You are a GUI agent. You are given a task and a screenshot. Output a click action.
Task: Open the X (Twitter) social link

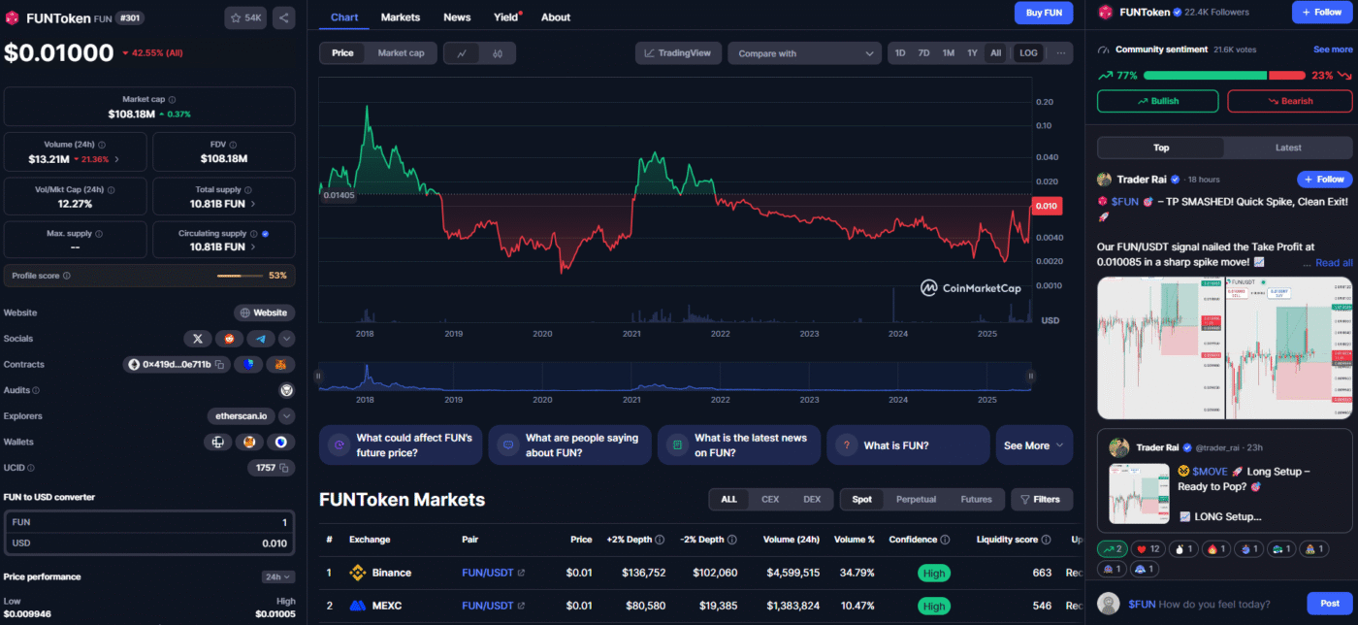(198, 339)
